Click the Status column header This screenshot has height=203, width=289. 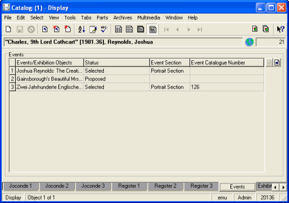coord(117,63)
